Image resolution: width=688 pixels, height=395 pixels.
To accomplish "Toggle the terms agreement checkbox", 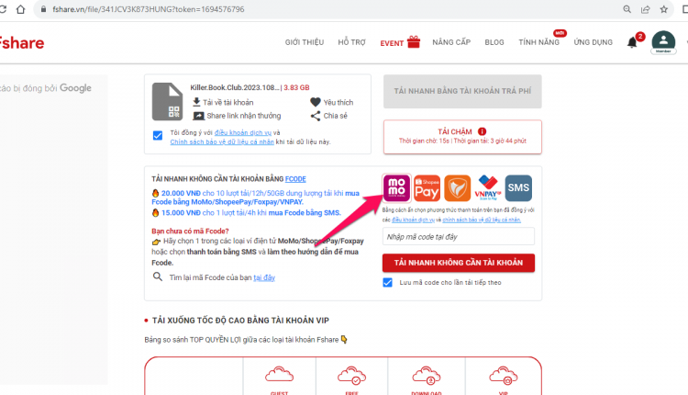I will coord(158,135).
